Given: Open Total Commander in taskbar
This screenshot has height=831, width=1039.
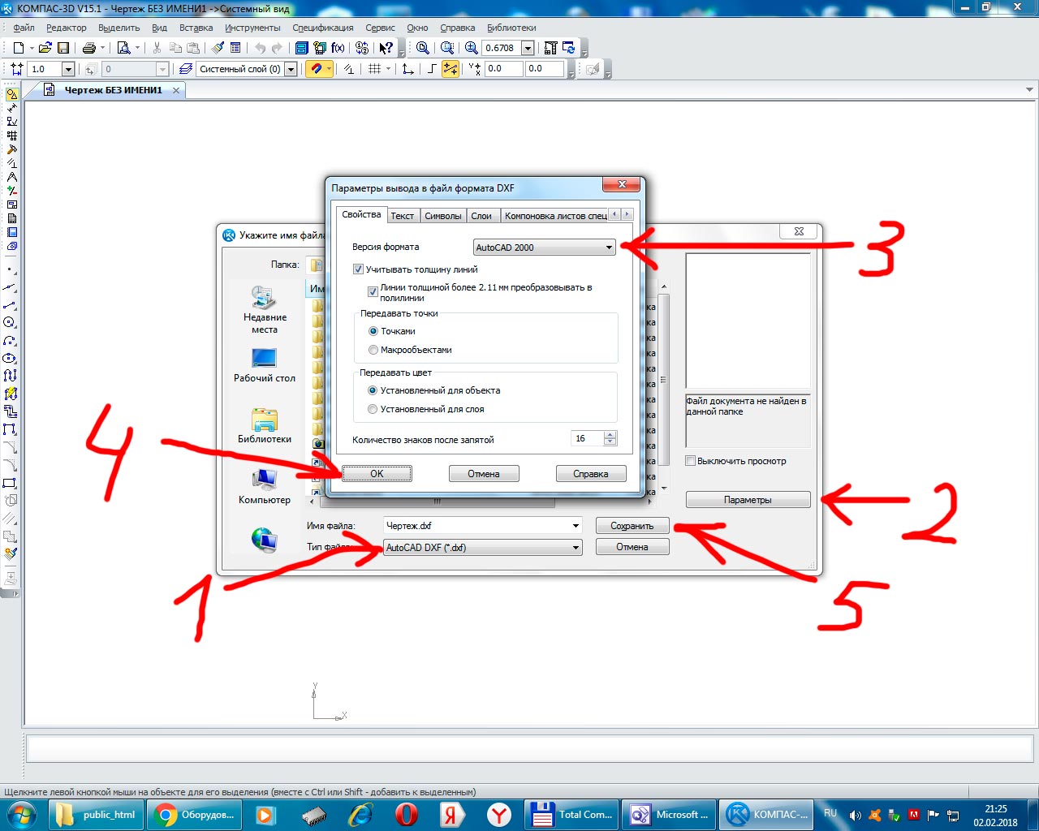Looking at the screenshot, I should 572,814.
